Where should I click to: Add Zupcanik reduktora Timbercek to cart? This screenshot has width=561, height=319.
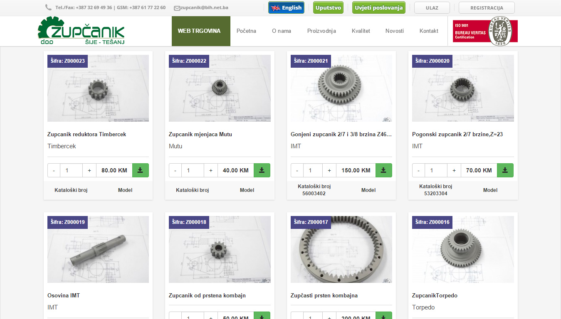141,170
